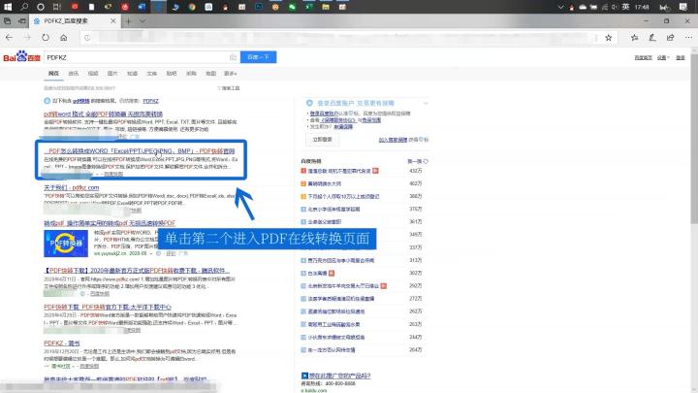
Task: Click the Baidu logo
Action: click(21, 57)
